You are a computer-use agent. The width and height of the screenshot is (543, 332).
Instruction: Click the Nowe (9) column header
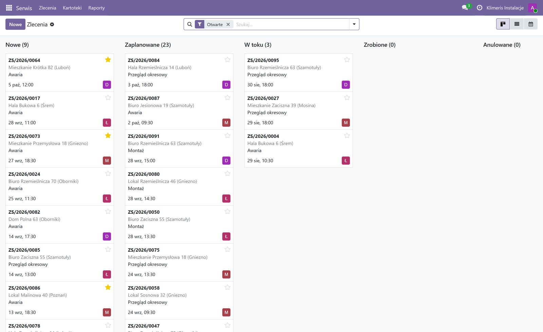coord(17,45)
